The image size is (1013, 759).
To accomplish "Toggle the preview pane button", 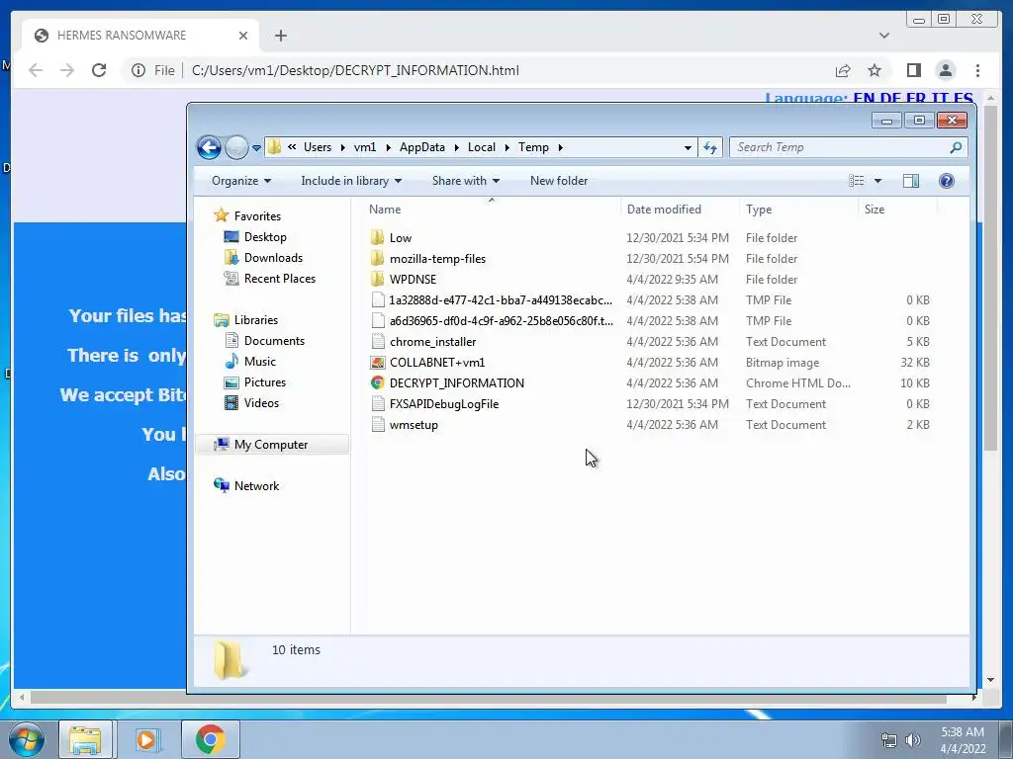I will point(911,181).
